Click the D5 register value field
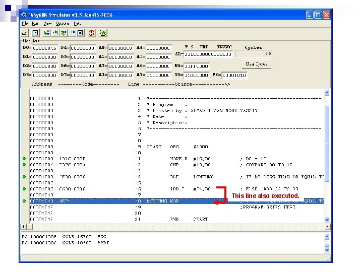Viewport: 363px width, 272px height. pos(83,57)
